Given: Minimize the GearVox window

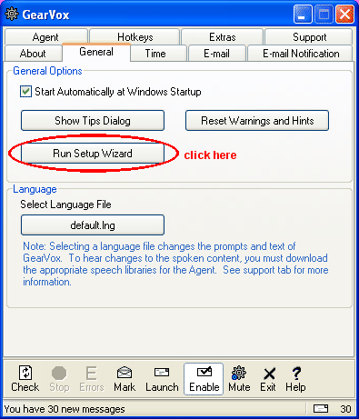Looking at the screenshot, I should [x=303, y=15].
